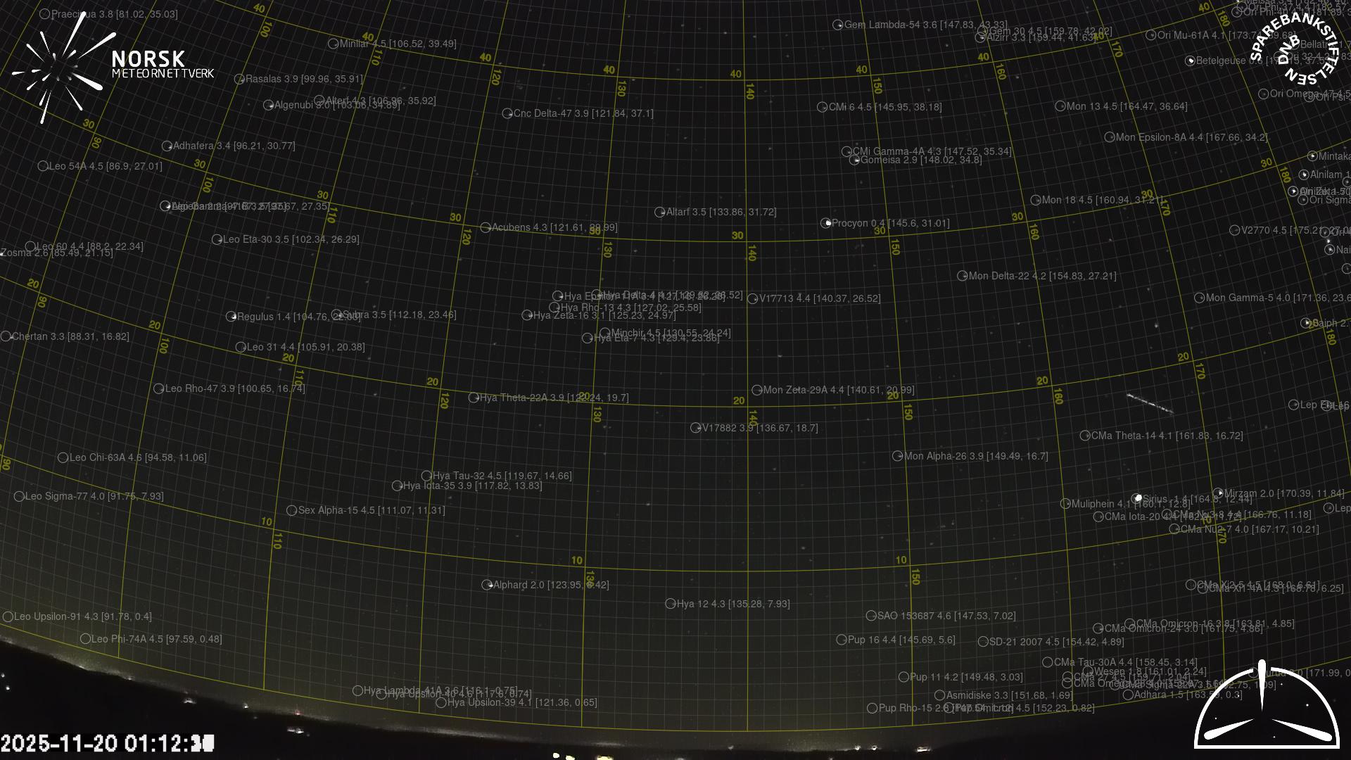The height and width of the screenshot is (760, 1351).
Task: Click the meteor streak near CMa Theta
Action: point(1150,404)
